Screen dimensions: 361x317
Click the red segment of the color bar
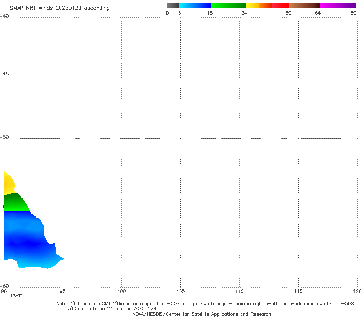click(280, 6)
